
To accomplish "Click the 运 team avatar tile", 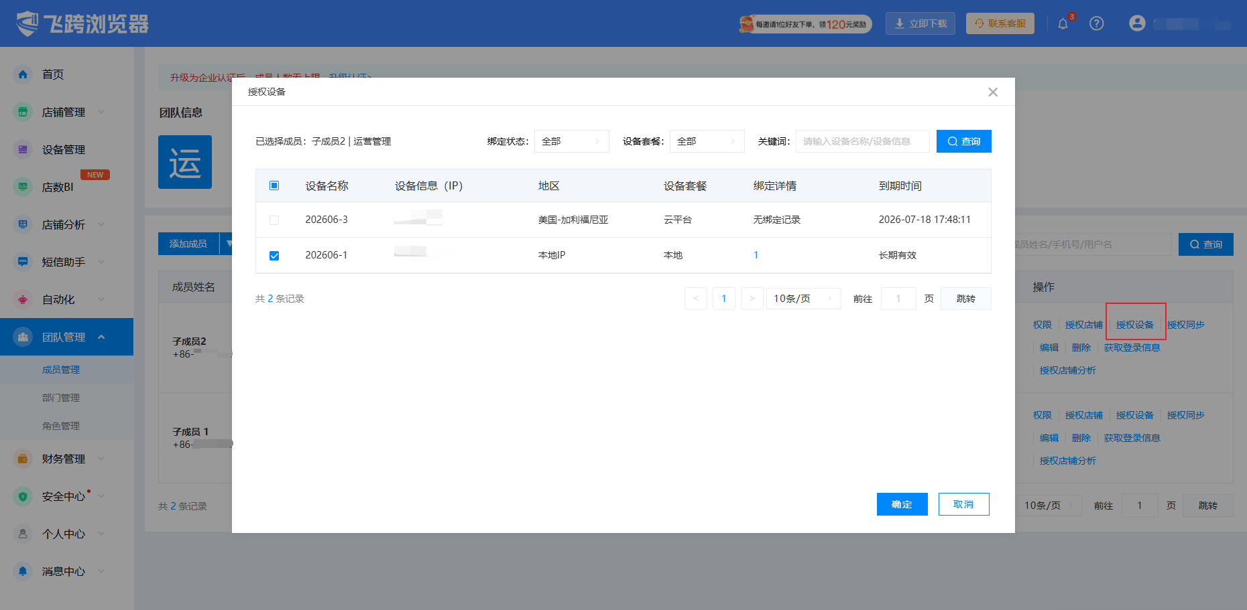I will 185,162.
